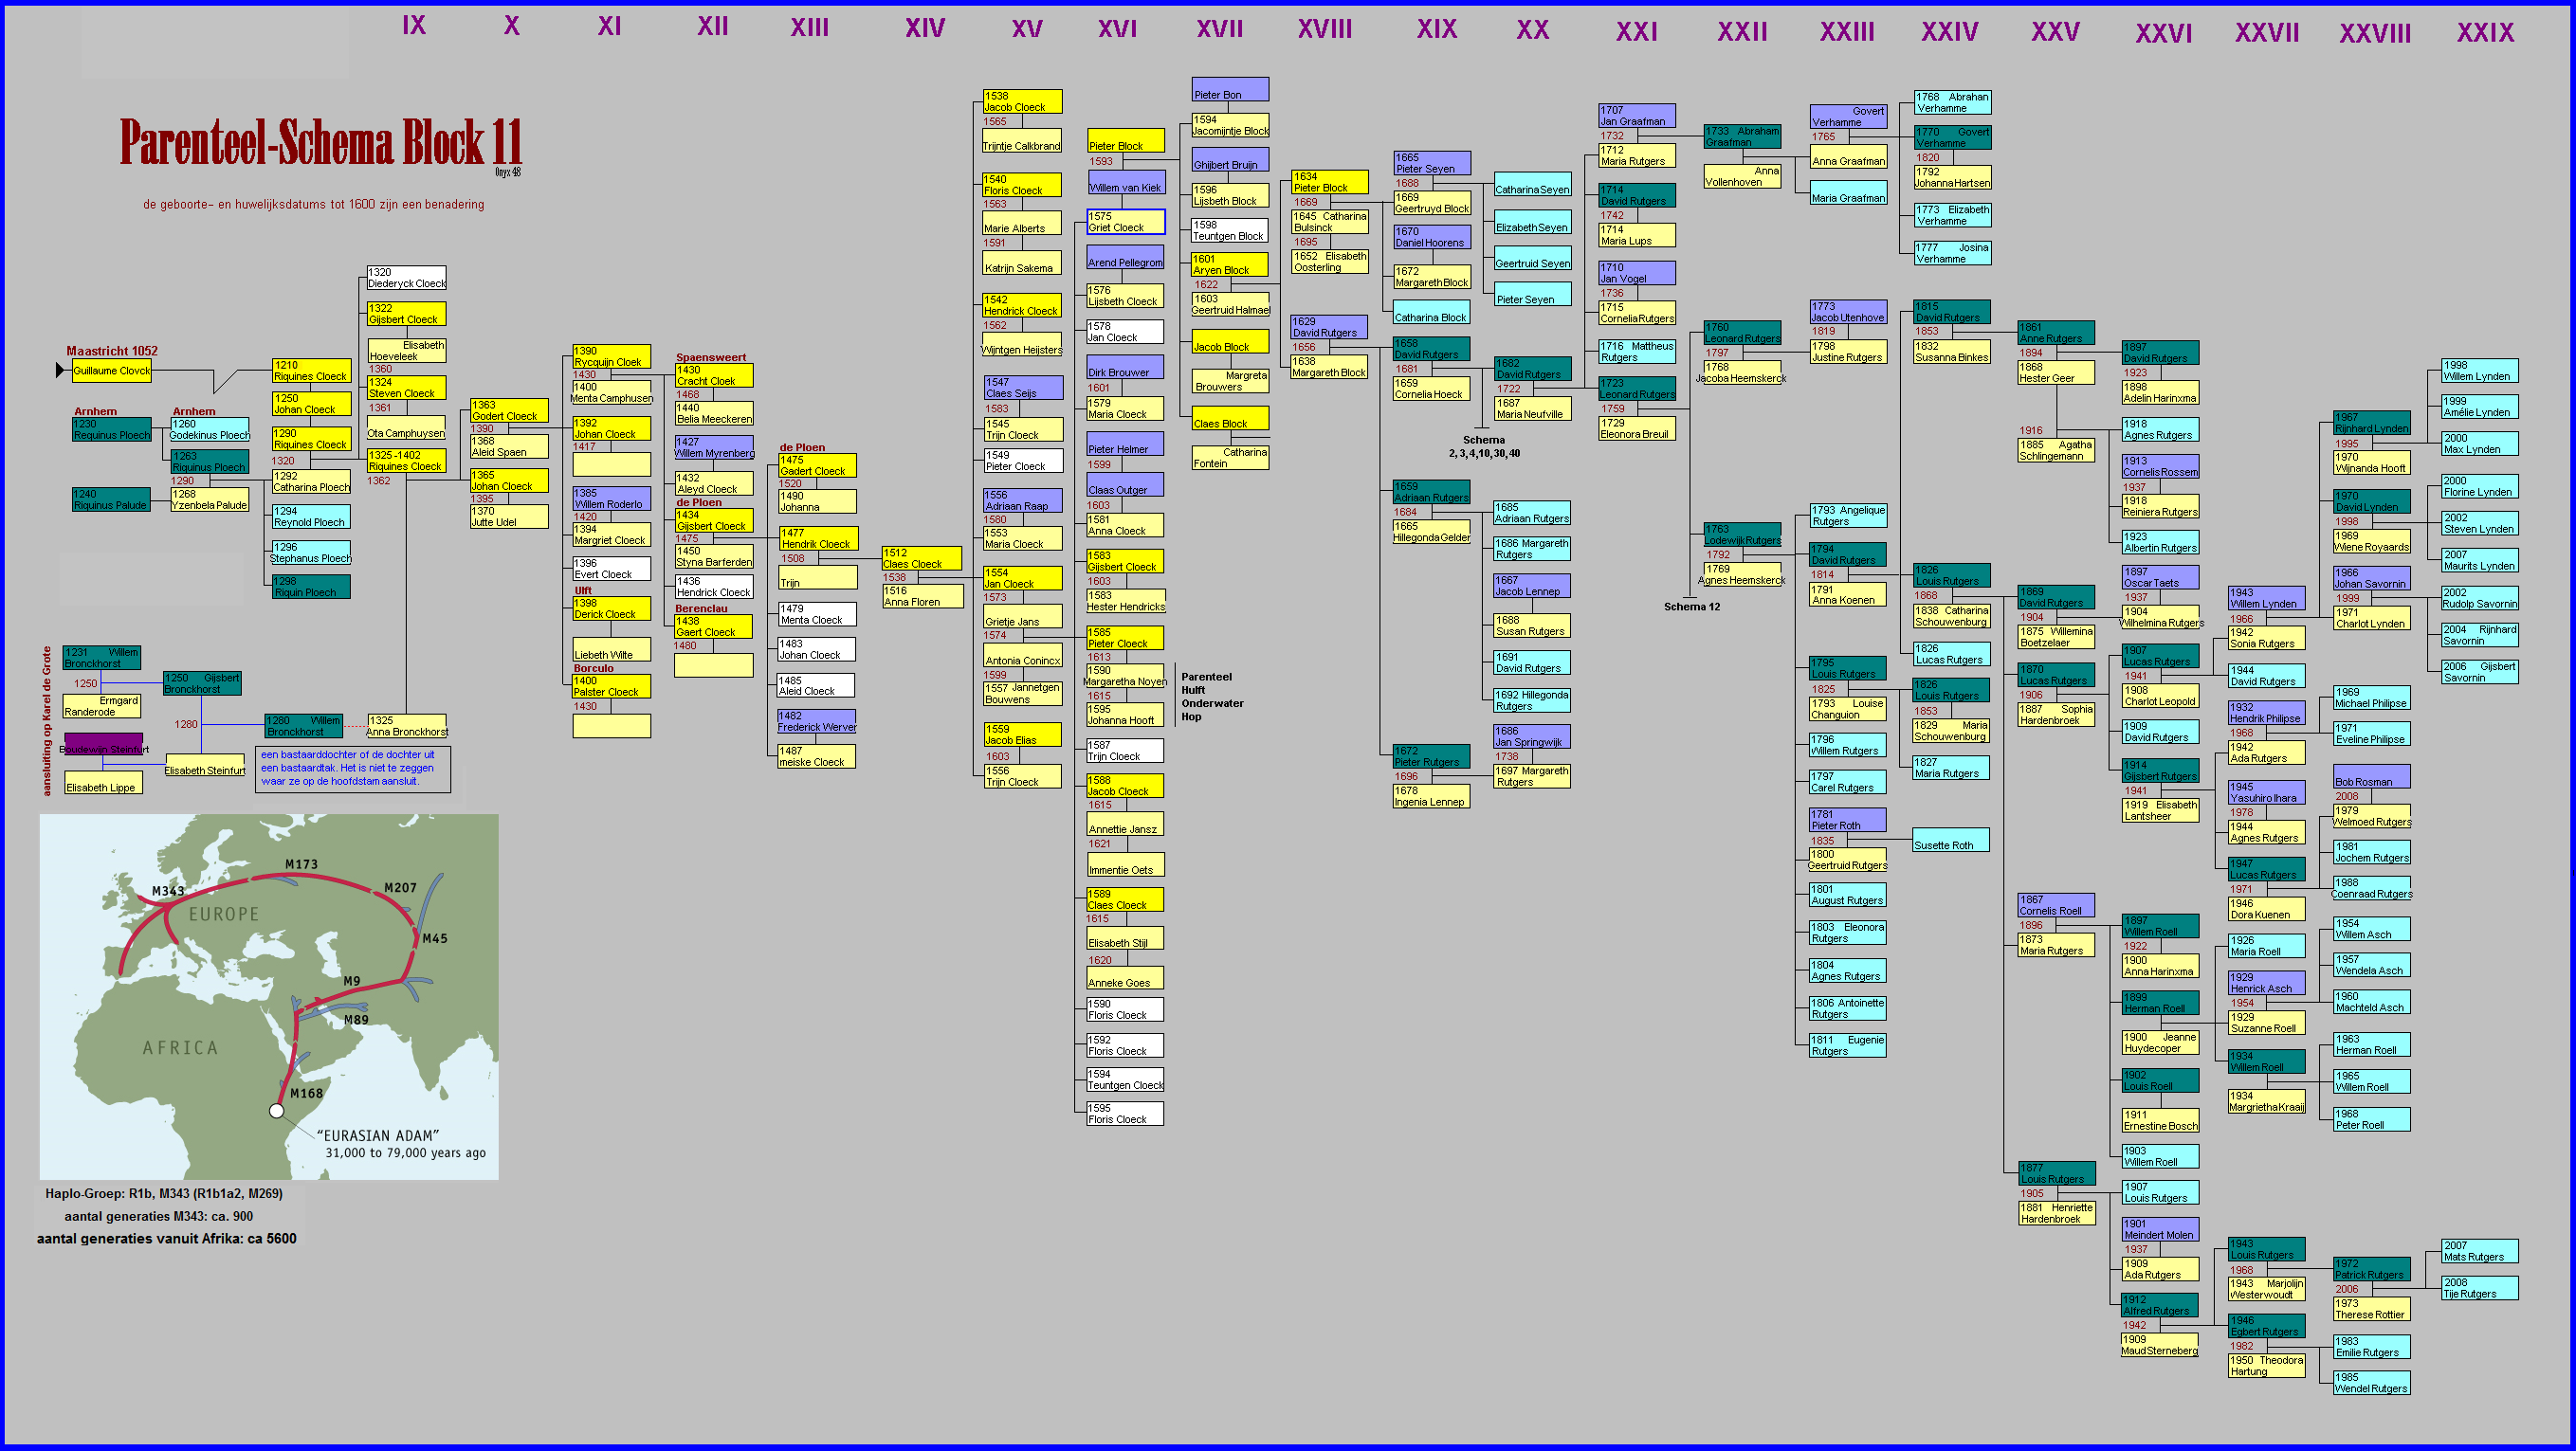Click the 2008 Tije Rutgers box

pyautogui.click(x=2479, y=1288)
